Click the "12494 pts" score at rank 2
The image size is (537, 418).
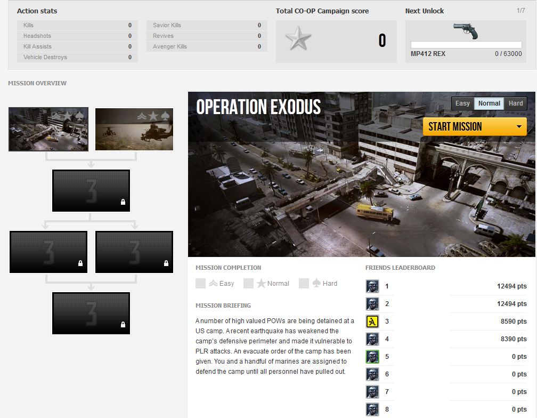(x=511, y=304)
